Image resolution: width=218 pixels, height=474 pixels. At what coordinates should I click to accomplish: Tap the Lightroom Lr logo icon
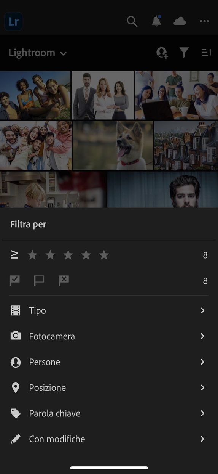(13, 21)
